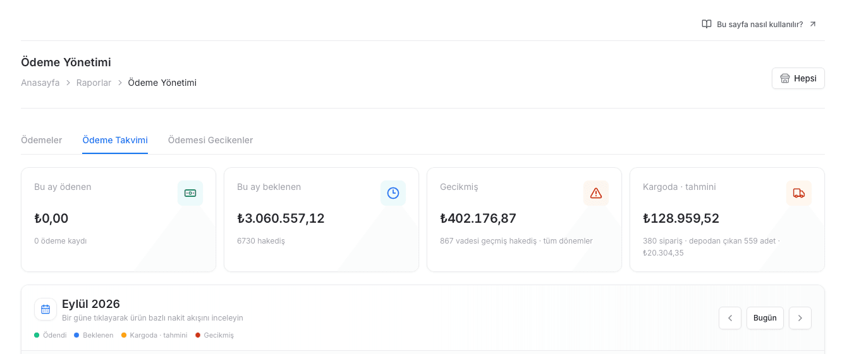Click the 'Bu ay beklenen' card label
Screen dimensions: 847x354
point(269,187)
